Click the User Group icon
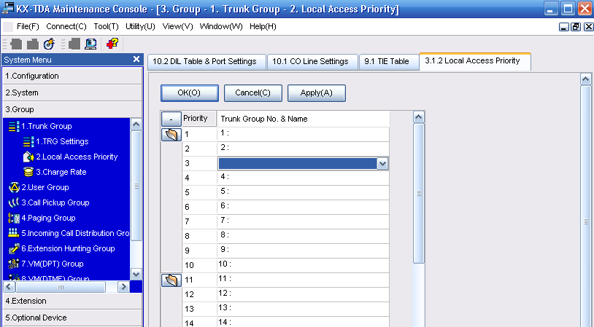This screenshot has width=594, height=327. coord(14,187)
